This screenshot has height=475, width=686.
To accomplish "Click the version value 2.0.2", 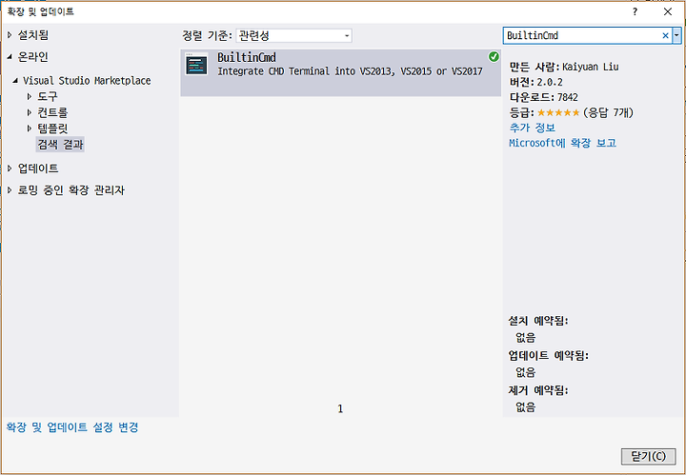I will (x=550, y=82).
